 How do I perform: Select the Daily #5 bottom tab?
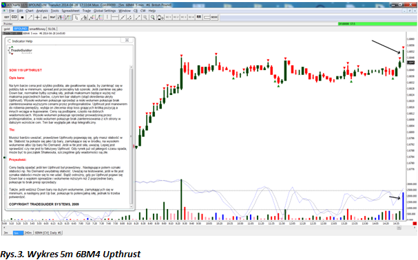pos(56,232)
